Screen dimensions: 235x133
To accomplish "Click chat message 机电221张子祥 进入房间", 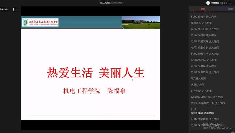I will click(205, 54).
